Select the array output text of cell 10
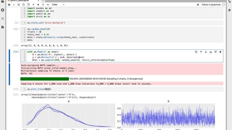 pos(45,45)
